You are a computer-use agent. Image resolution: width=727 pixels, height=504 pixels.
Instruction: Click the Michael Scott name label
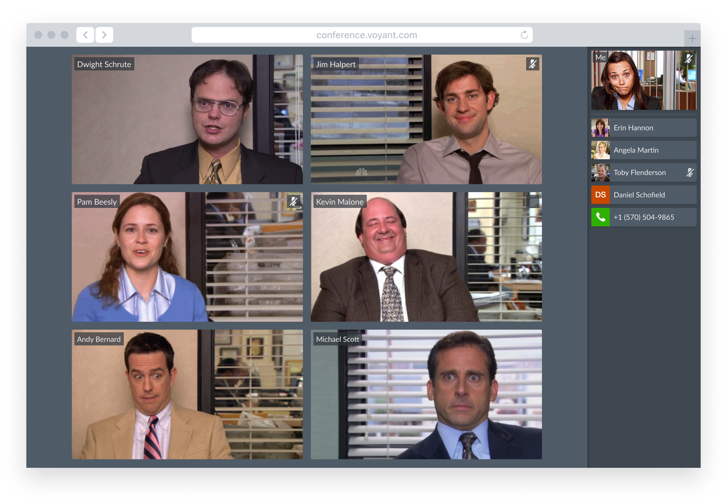(337, 339)
